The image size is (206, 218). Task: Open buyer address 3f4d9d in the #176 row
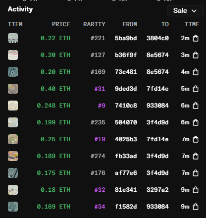point(157,173)
